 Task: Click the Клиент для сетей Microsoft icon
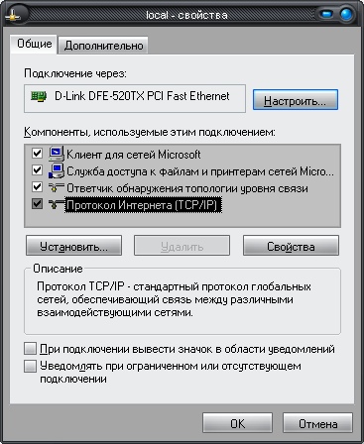tap(57, 154)
